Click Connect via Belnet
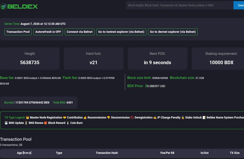Image resolution: width=244 pixels, height=159 pixels. [80, 32]
